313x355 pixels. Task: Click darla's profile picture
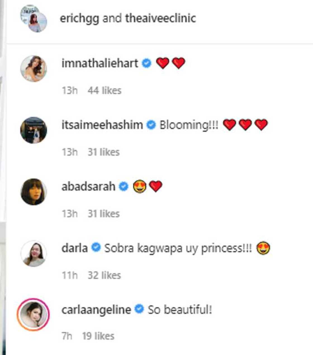(34, 253)
